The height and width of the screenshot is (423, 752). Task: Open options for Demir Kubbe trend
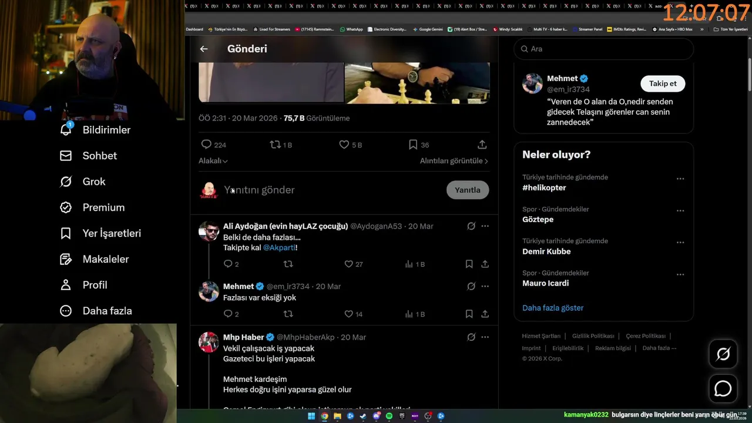(x=680, y=242)
